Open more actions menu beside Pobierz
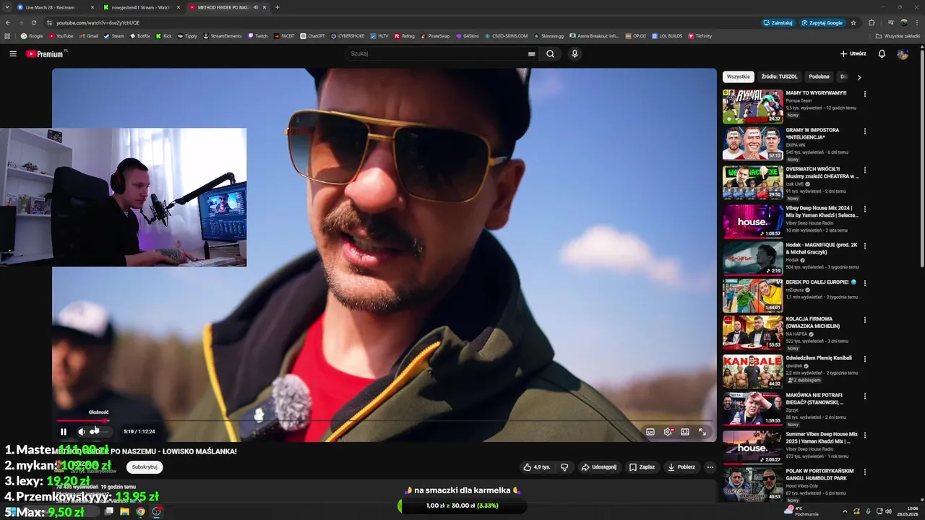Image resolution: width=925 pixels, height=520 pixels. 710,467
